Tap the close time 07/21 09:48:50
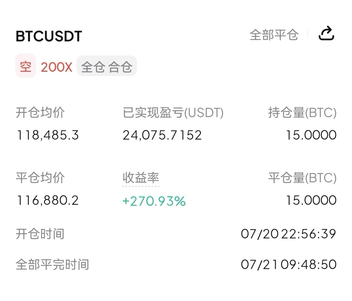Viewport: 352px width, 301px height. click(x=288, y=264)
